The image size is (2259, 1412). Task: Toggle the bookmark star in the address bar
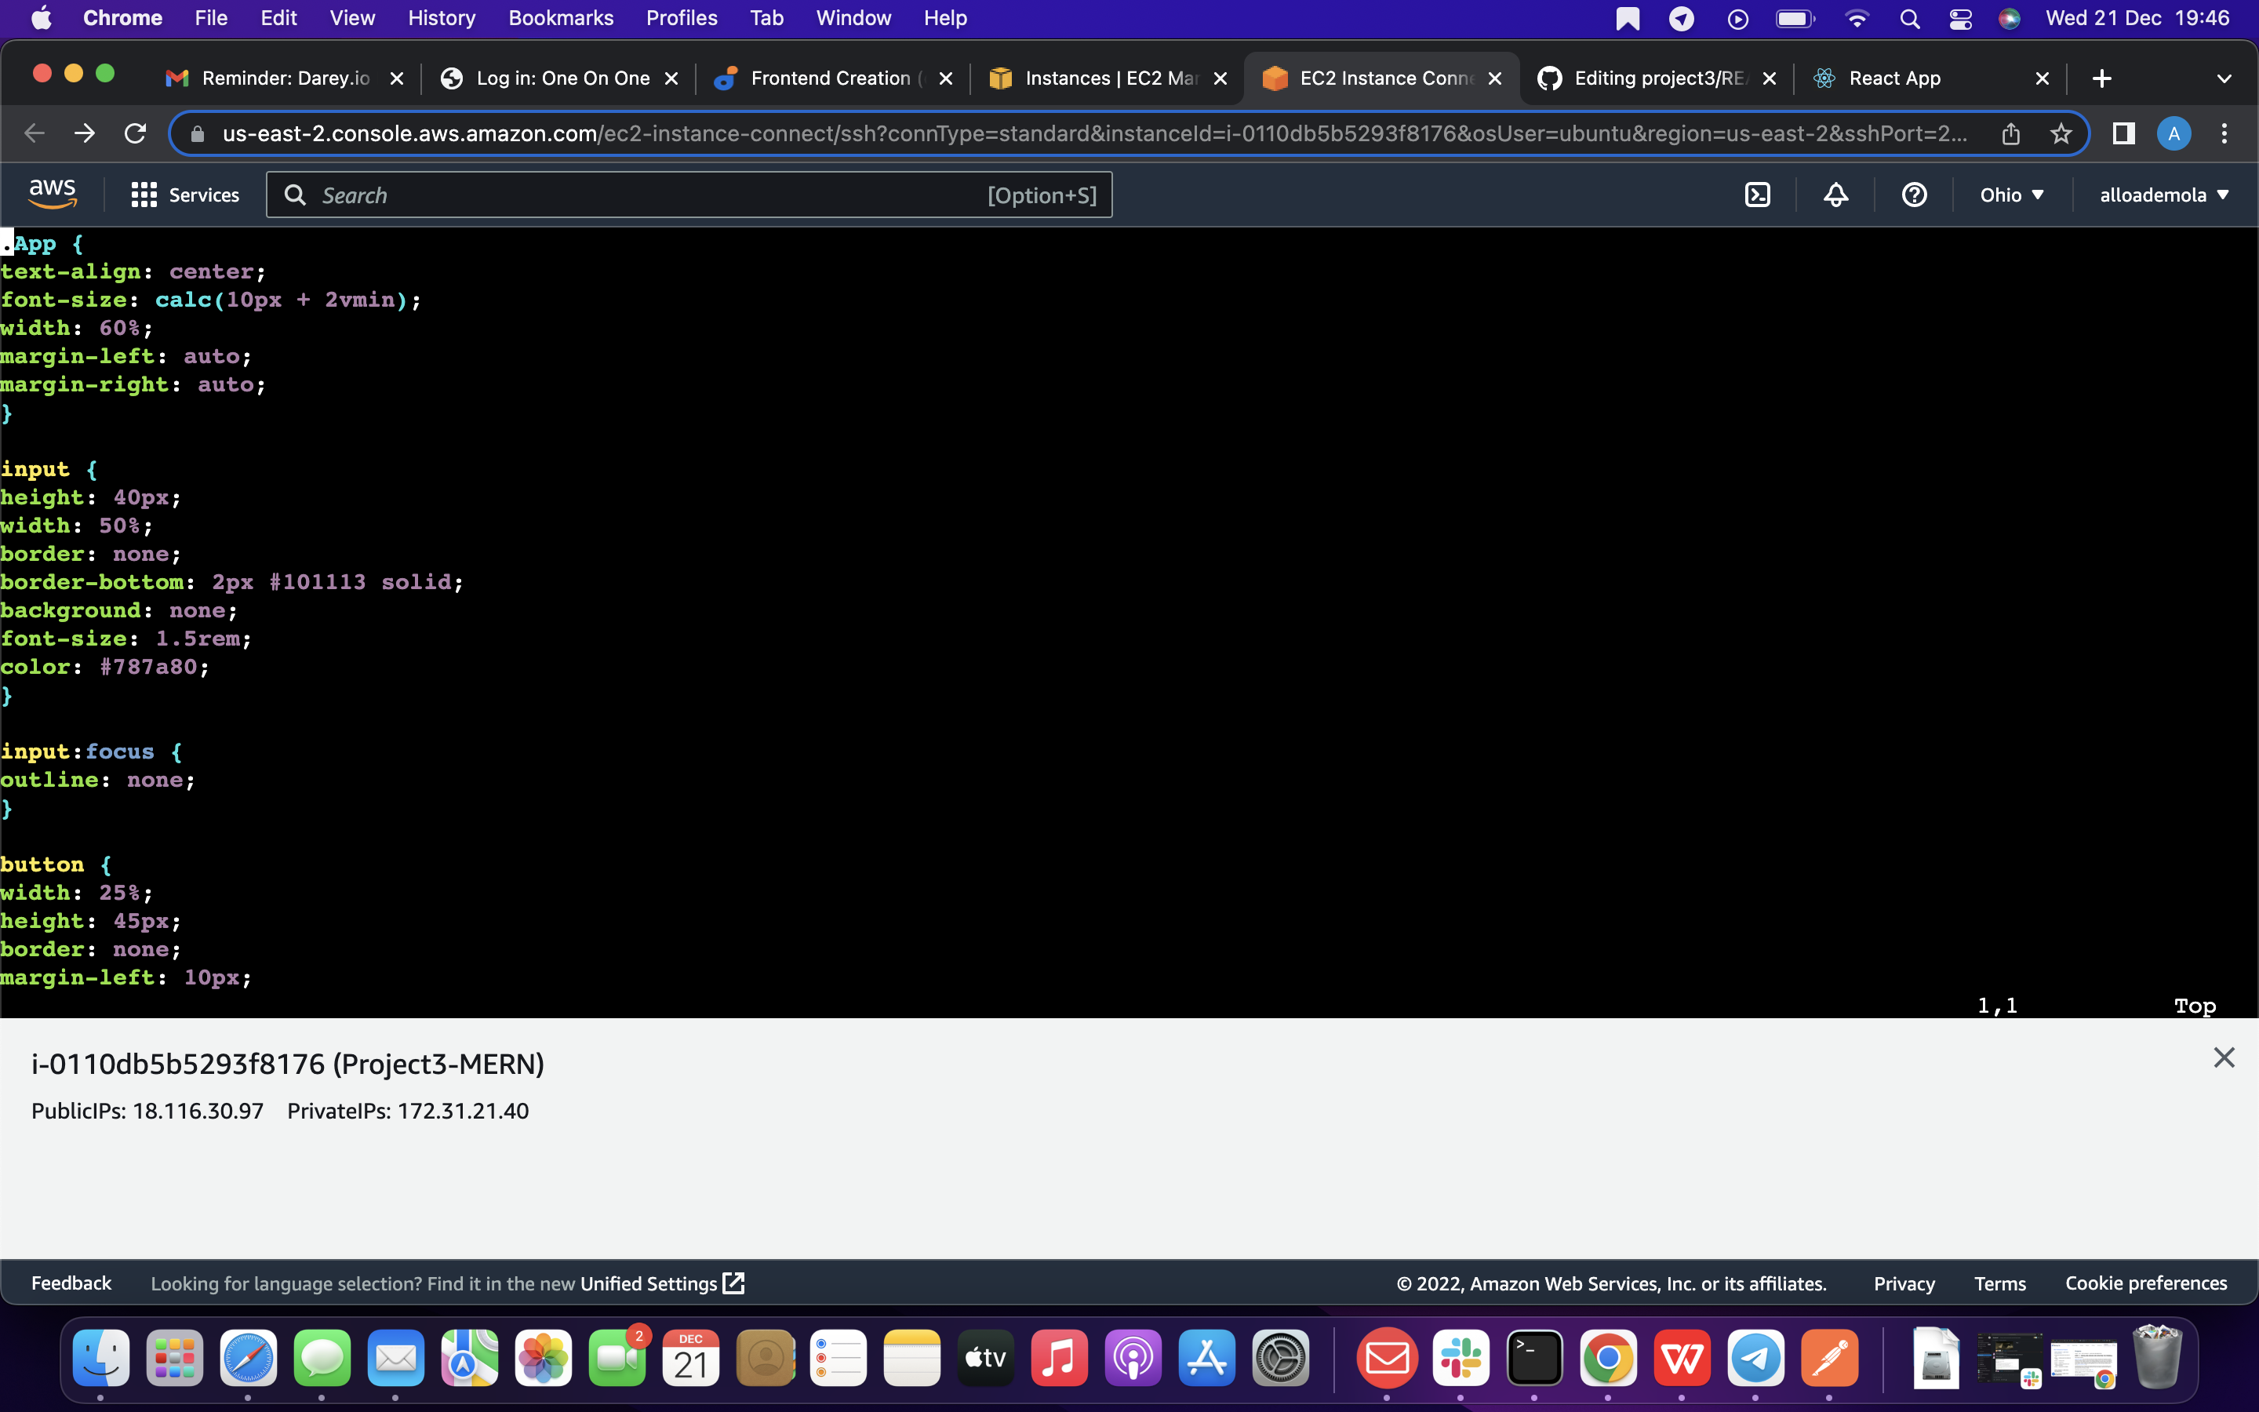point(2061,133)
